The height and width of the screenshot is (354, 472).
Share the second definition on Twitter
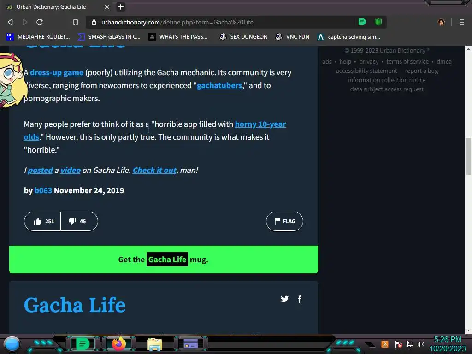pos(284,299)
